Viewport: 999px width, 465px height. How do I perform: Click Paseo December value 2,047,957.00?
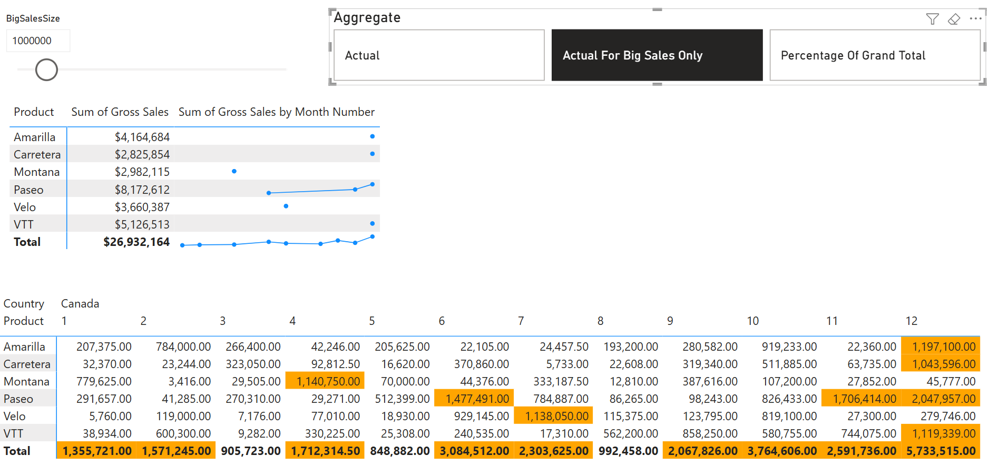(x=941, y=399)
